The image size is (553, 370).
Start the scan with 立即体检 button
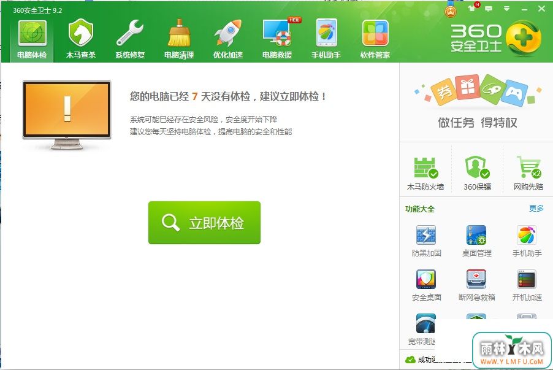(204, 223)
